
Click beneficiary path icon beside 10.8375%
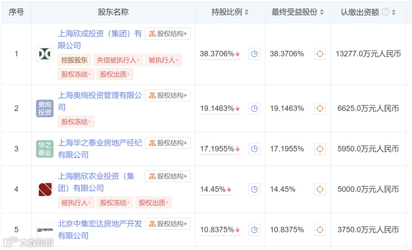pyautogui.click(x=320, y=230)
